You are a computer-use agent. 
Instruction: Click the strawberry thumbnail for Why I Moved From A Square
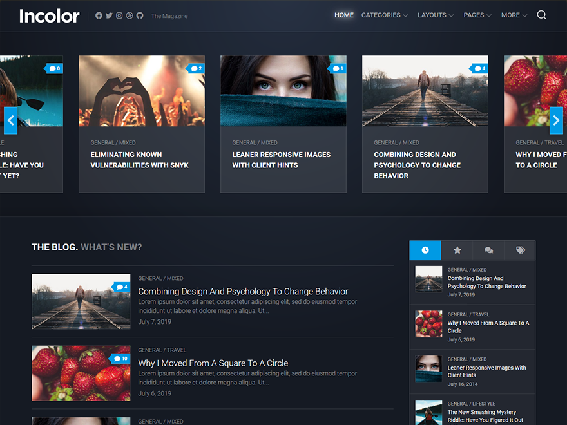(x=81, y=373)
